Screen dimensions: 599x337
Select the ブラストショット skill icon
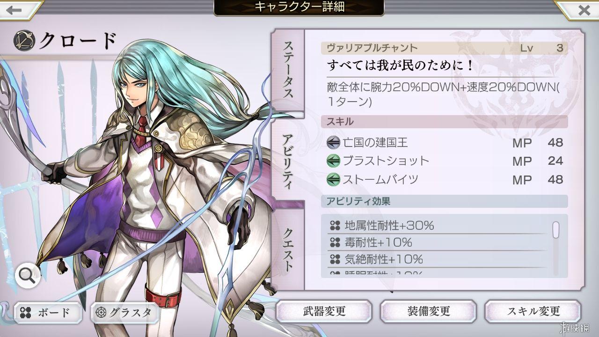pyautogui.click(x=333, y=161)
